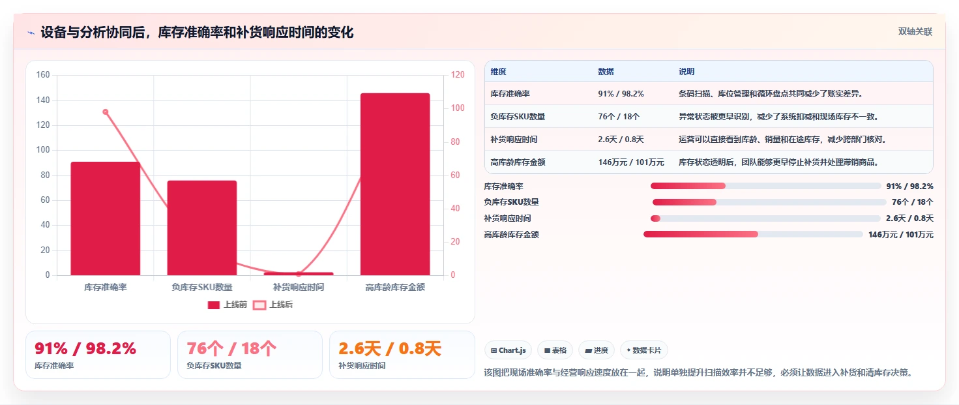959x405 pixels.
Task: Click the 负库存SKU数量 bar in chart
Action: point(202,228)
